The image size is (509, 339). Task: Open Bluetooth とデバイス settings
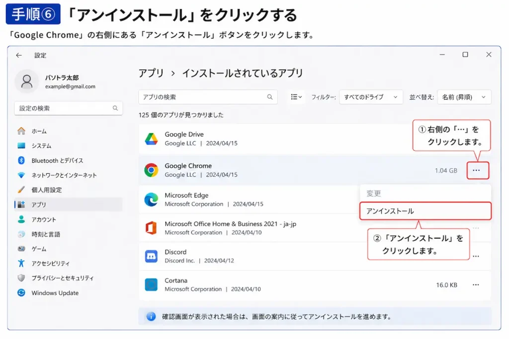[x=69, y=160]
